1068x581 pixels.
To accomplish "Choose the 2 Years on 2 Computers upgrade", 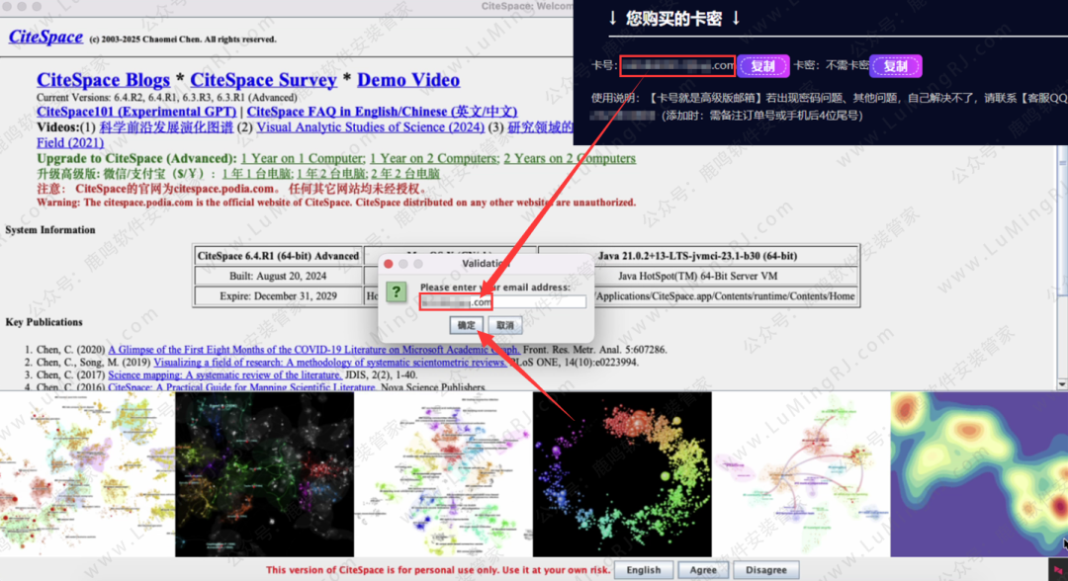I will [570, 158].
